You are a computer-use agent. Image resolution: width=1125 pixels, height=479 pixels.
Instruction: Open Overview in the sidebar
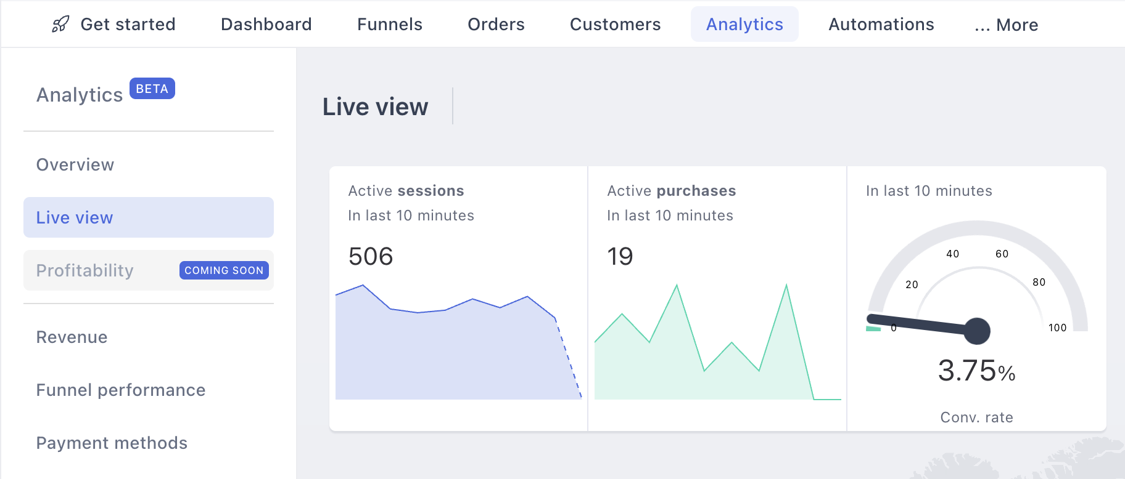coord(75,164)
